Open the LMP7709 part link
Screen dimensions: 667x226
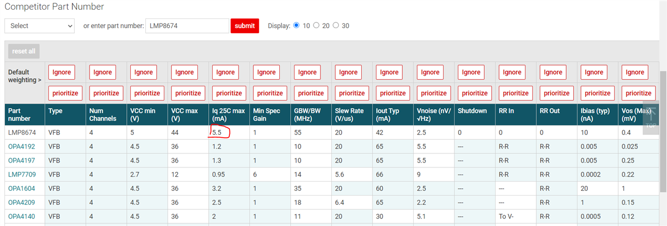(21, 175)
